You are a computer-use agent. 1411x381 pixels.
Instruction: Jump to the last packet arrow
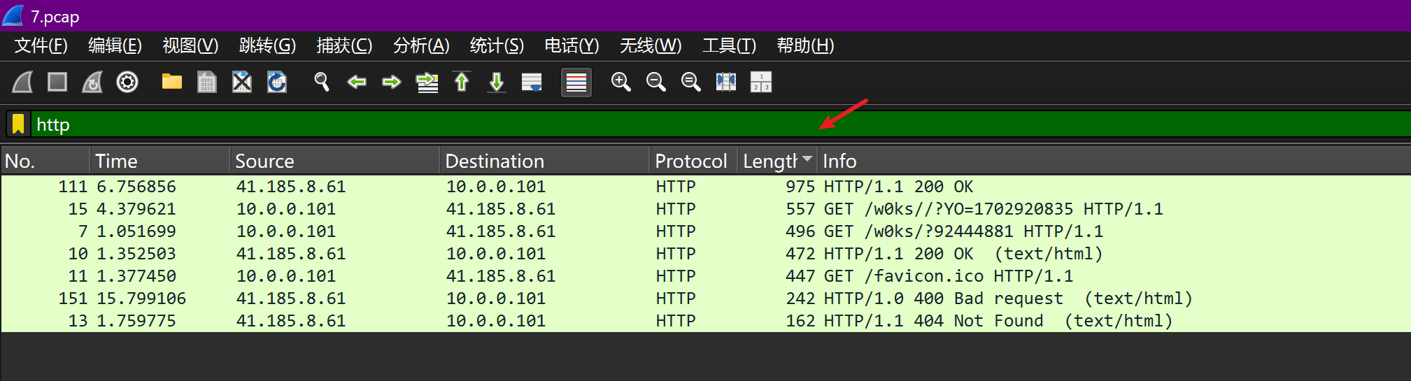[496, 82]
